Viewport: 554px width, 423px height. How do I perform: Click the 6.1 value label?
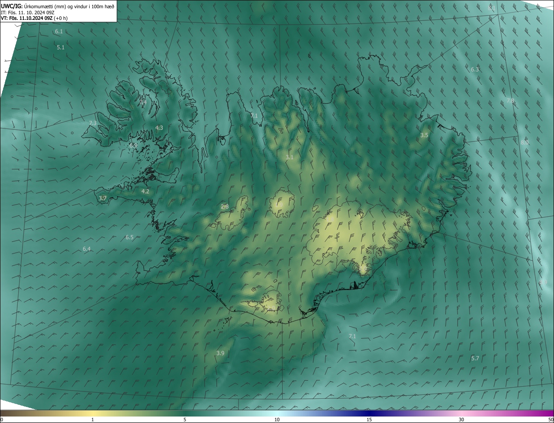[x=59, y=32]
